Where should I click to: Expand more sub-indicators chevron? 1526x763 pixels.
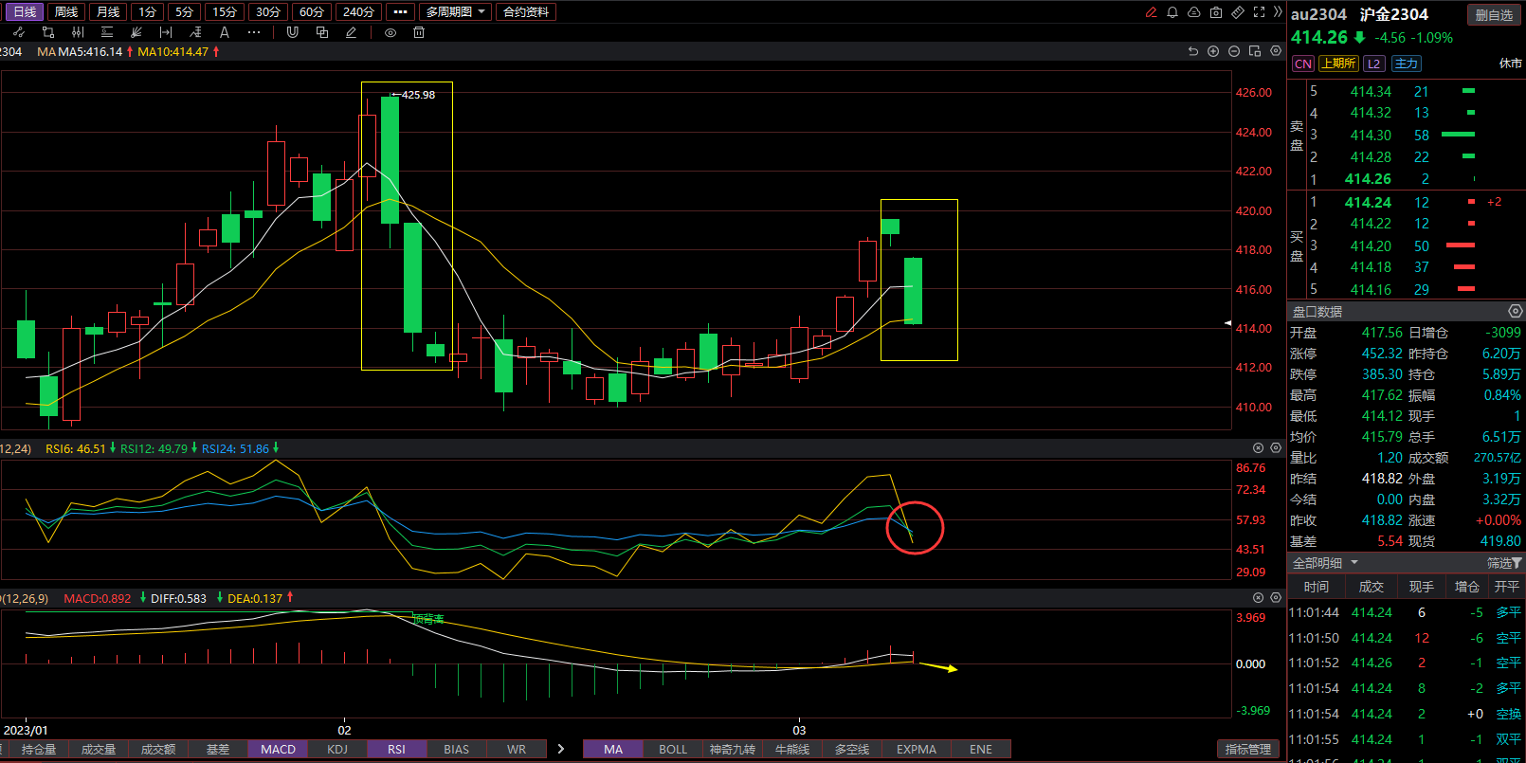tap(561, 749)
